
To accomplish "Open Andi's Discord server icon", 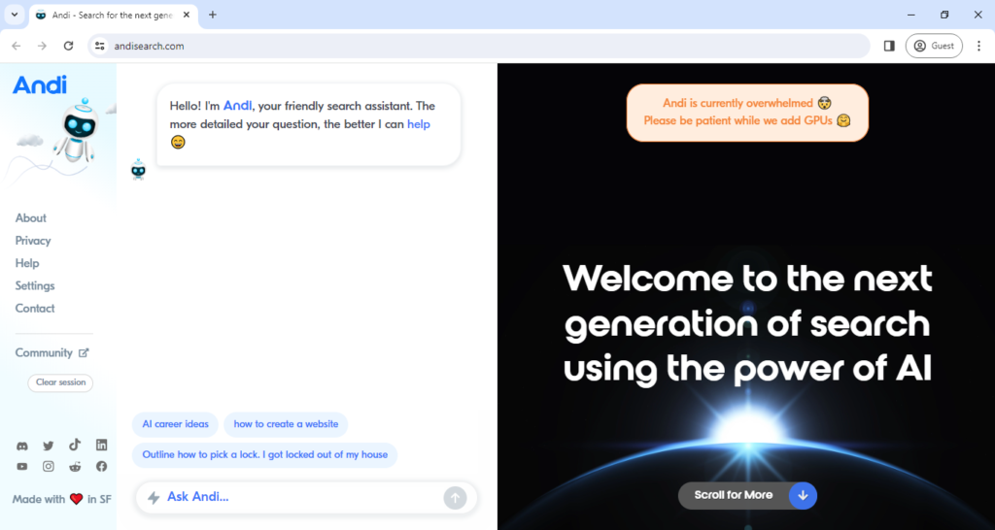I will point(22,446).
